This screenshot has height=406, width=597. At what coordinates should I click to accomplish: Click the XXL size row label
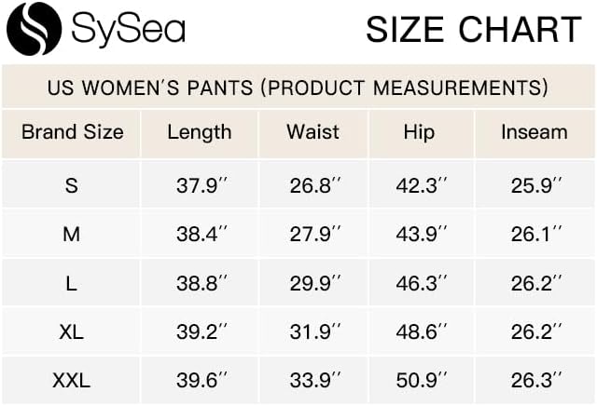click(72, 380)
